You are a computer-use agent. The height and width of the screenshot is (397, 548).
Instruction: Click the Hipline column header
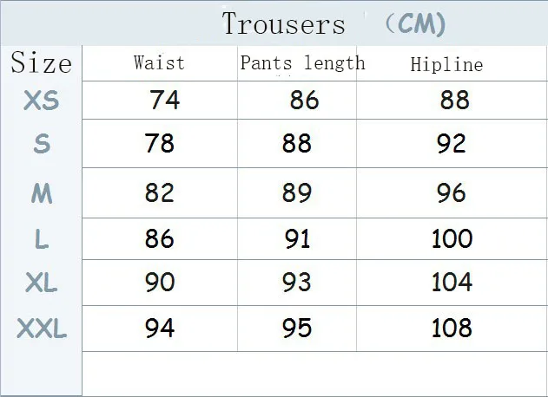(446, 64)
